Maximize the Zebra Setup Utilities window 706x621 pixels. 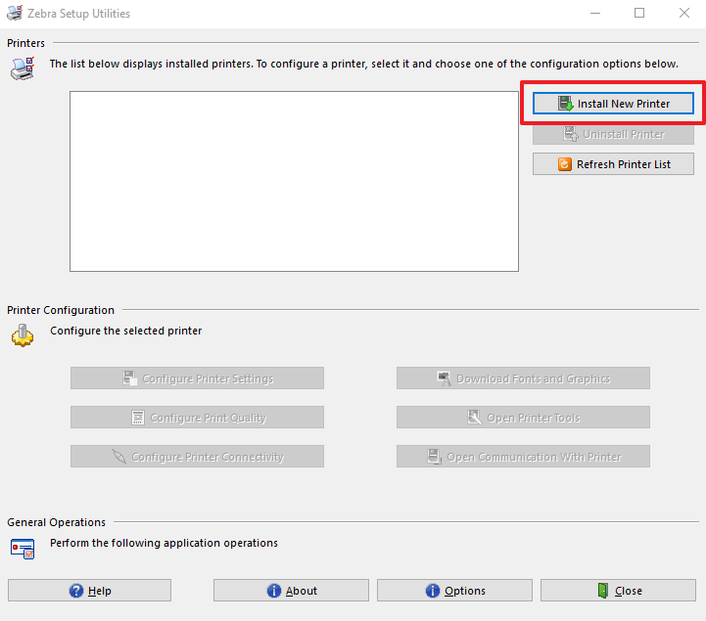pos(639,14)
